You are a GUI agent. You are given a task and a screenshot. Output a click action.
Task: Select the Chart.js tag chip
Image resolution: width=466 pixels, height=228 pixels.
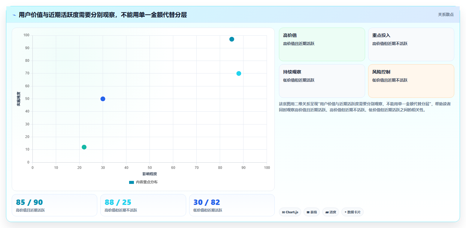290,212
